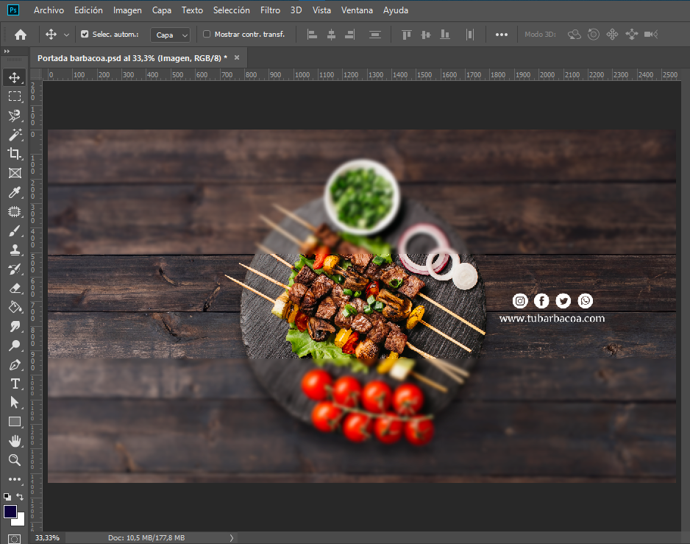The height and width of the screenshot is (544, 690).
Task: Open the 3D menu
Action: tap(296, 10)
